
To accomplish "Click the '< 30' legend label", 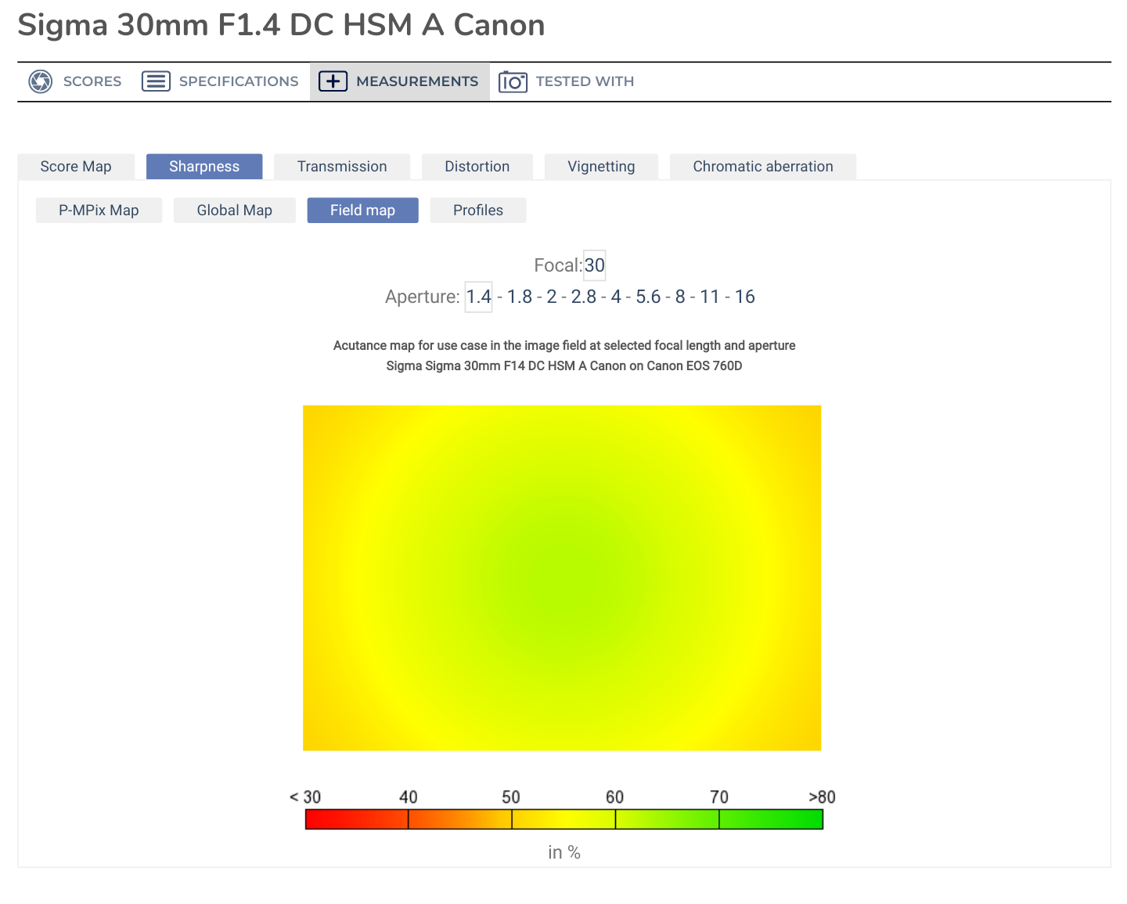I will coord(305,797).
